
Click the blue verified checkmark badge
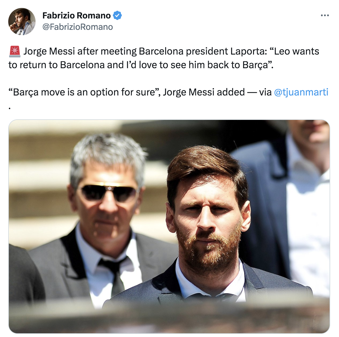click(117, 15)
